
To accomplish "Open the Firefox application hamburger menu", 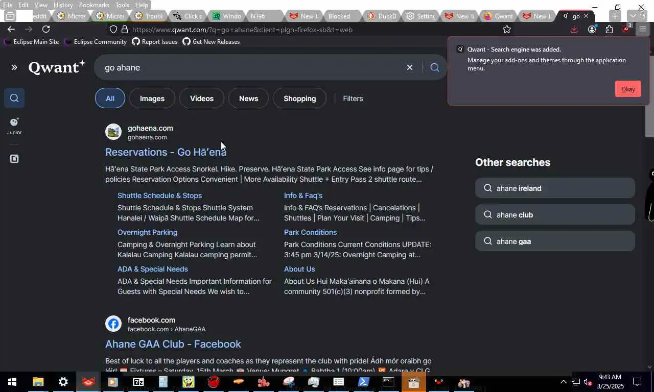I will [x=643, y=29].
